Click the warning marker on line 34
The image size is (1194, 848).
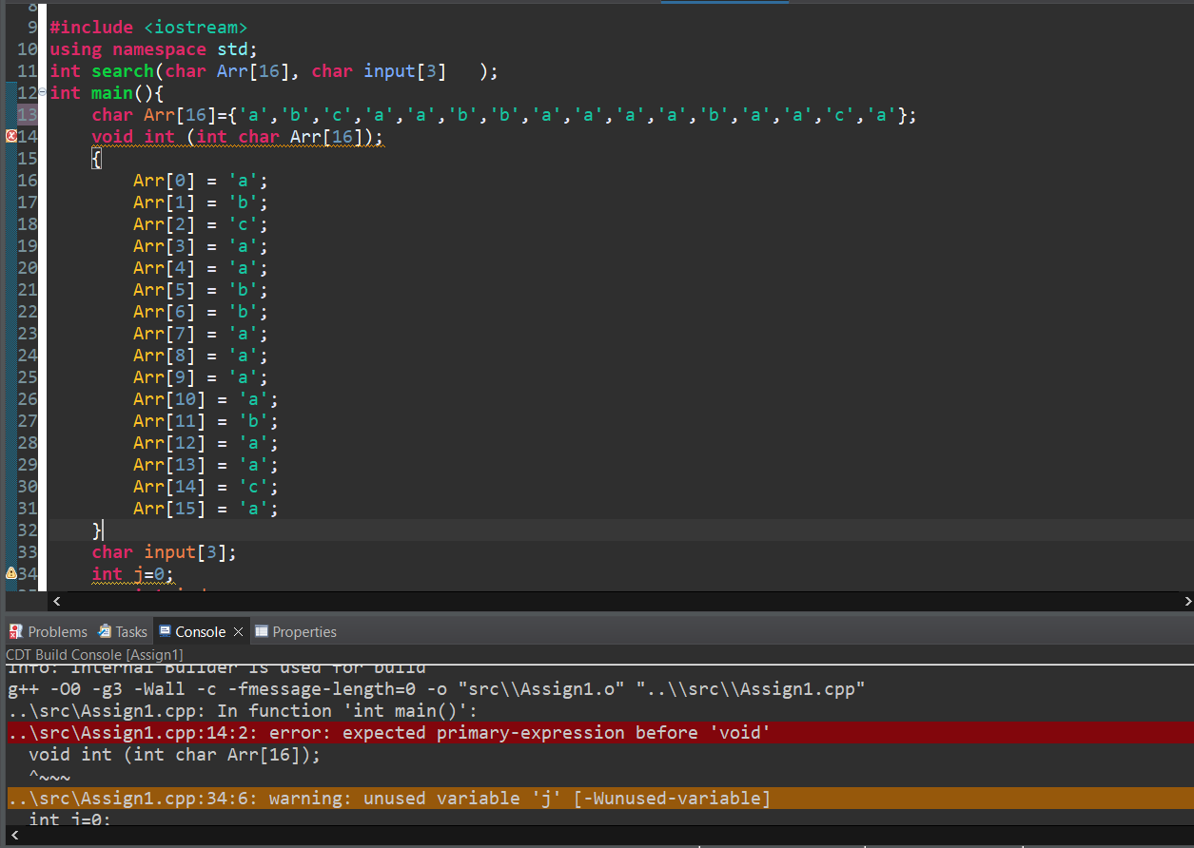tap(10, 573)
